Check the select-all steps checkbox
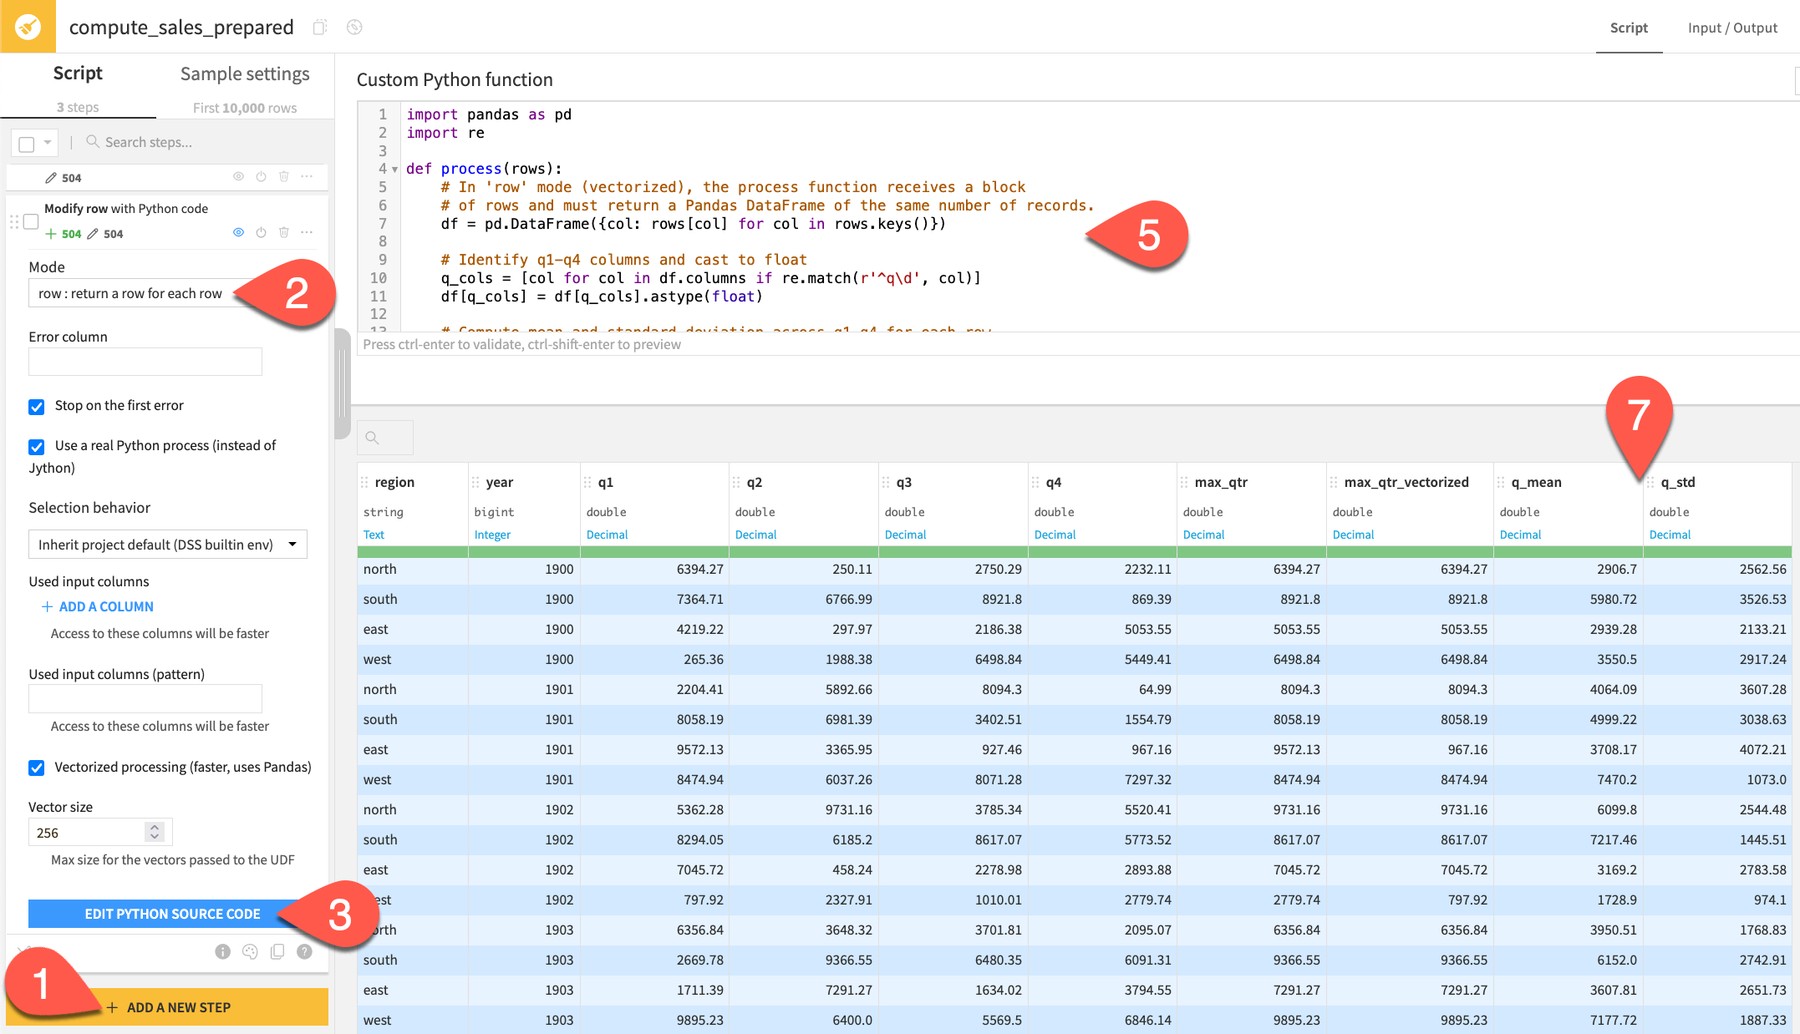Image resolution: width=1800 pixels, height=1034 pixels. (27, 144)
